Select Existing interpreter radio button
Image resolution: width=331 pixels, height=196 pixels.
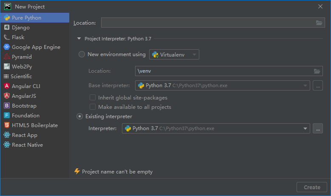tap(79, 116)
